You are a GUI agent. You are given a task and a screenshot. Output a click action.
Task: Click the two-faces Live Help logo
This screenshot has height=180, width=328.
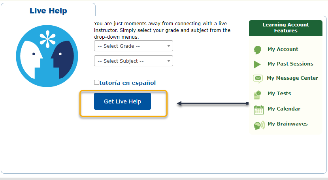pos(47,56)
